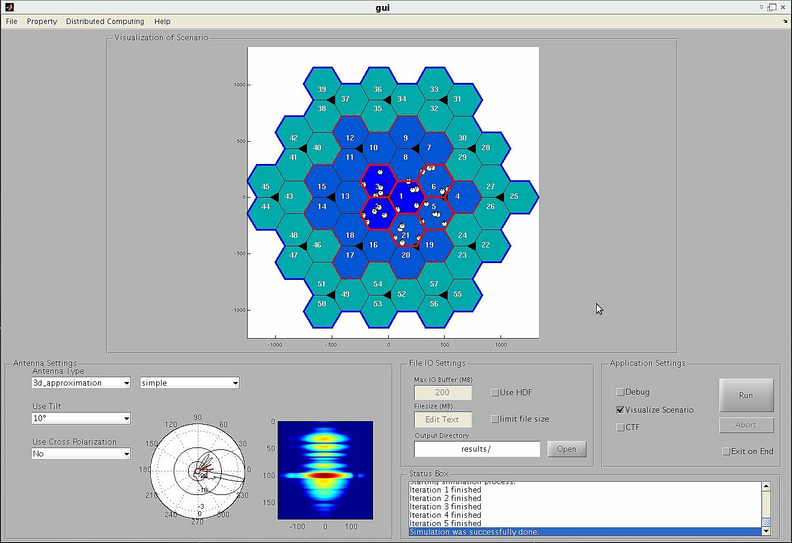792x543 pixels.
Task: Click the antenna polar pattern diagram
Action: point(198,470)
